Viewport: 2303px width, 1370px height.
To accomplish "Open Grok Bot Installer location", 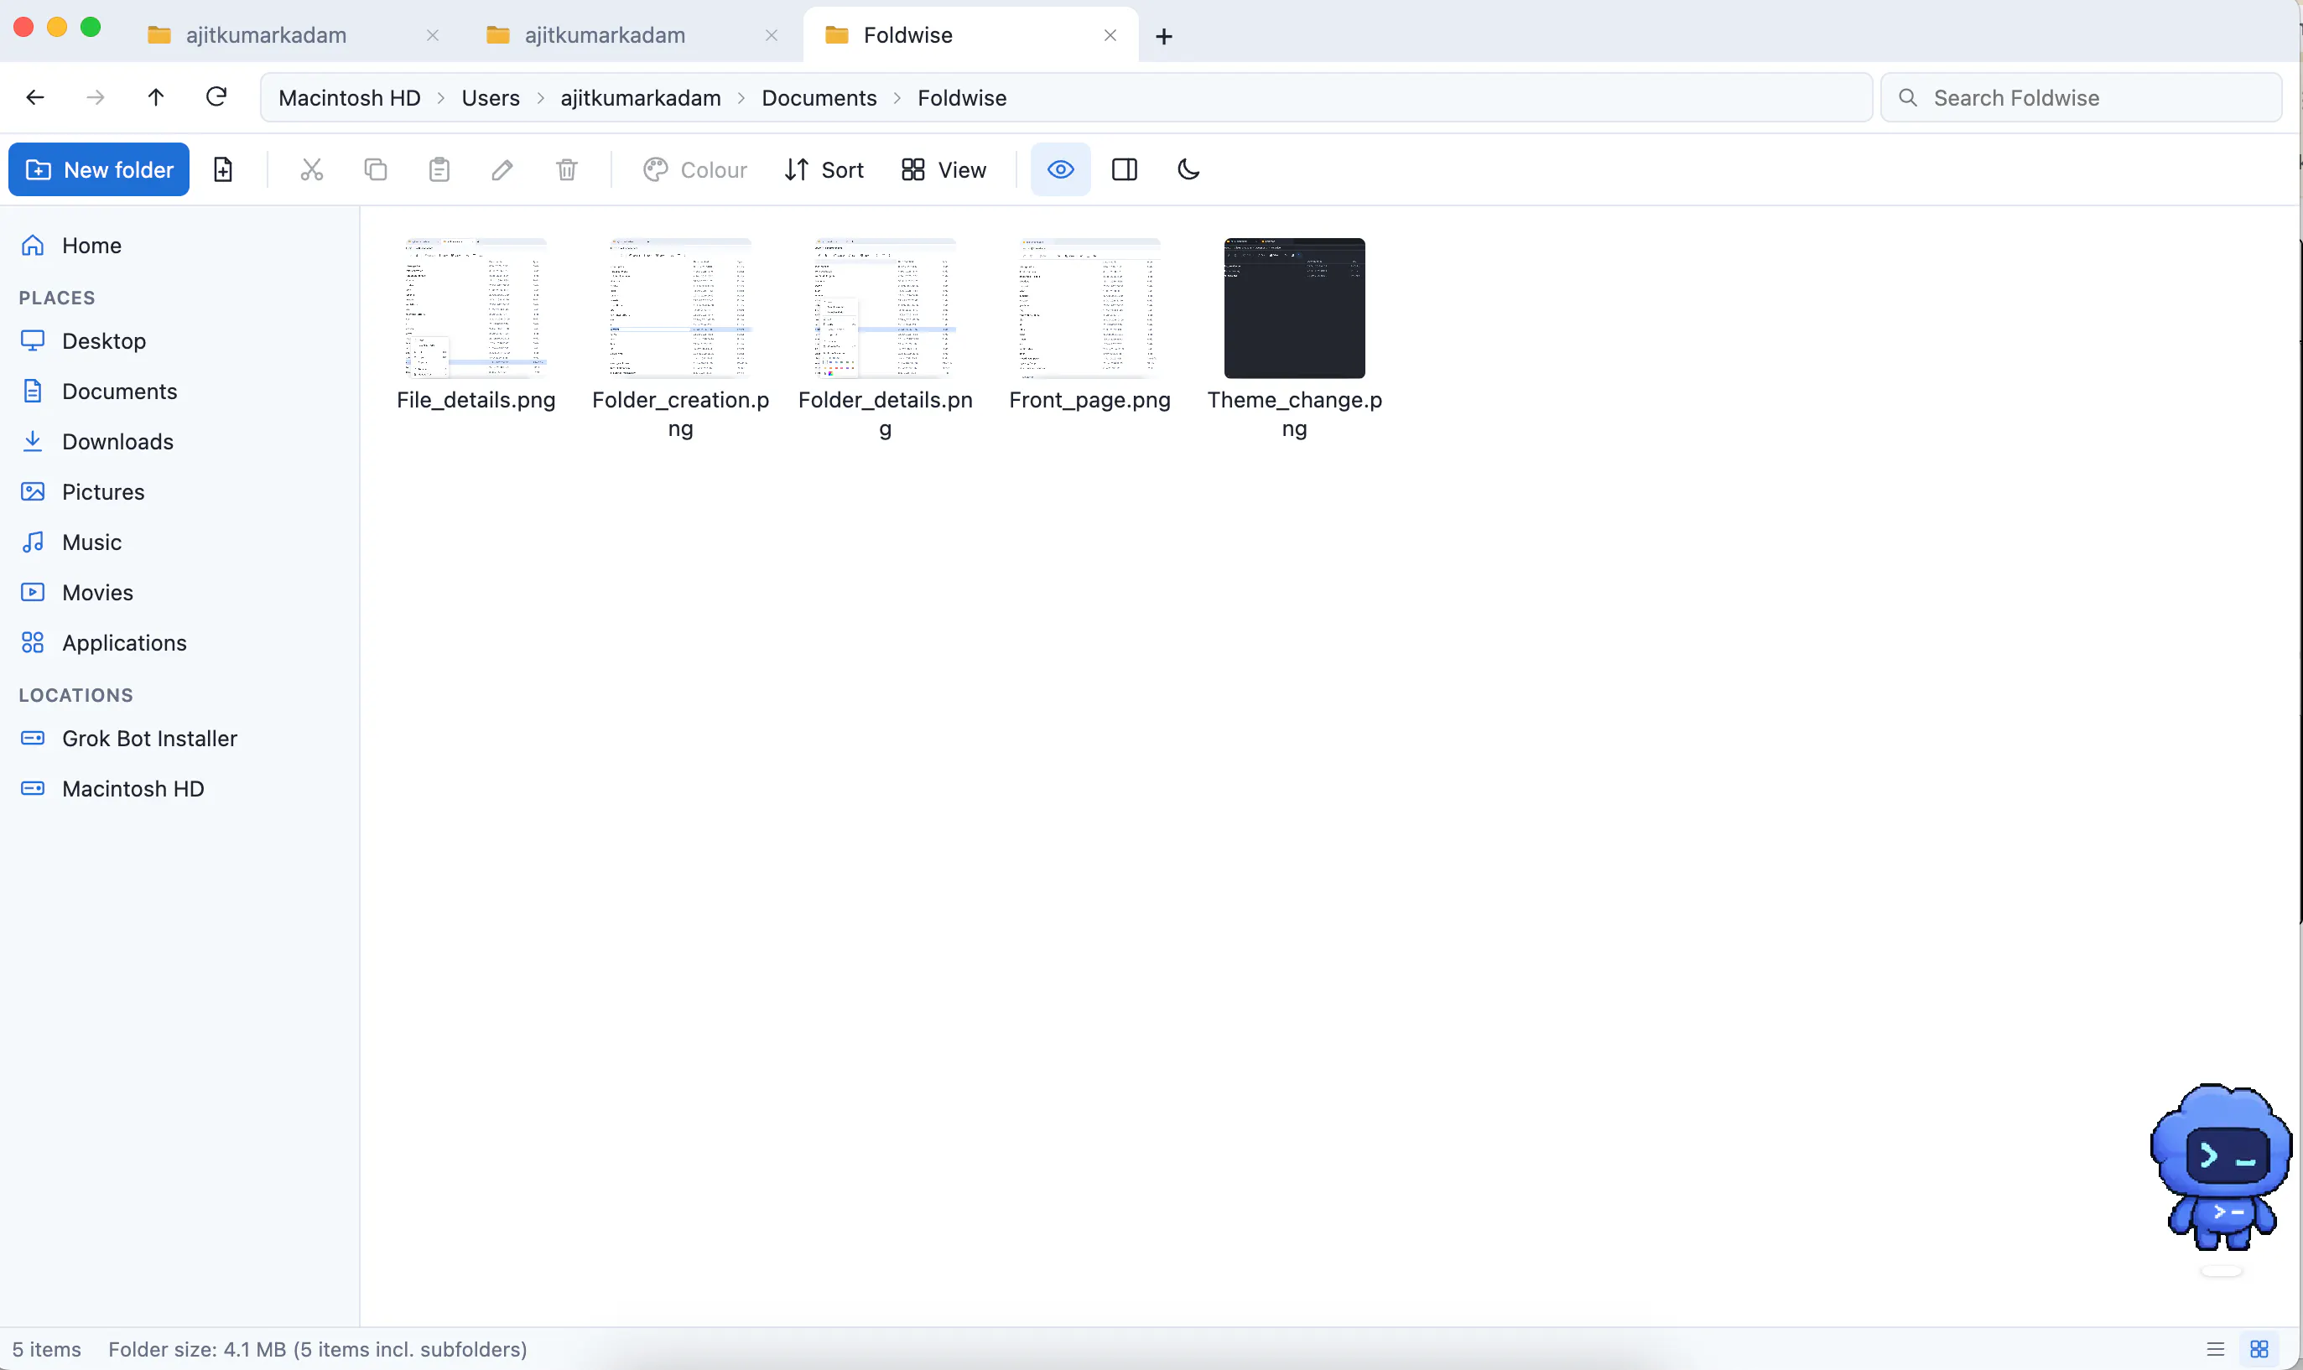I will (180, 739).
